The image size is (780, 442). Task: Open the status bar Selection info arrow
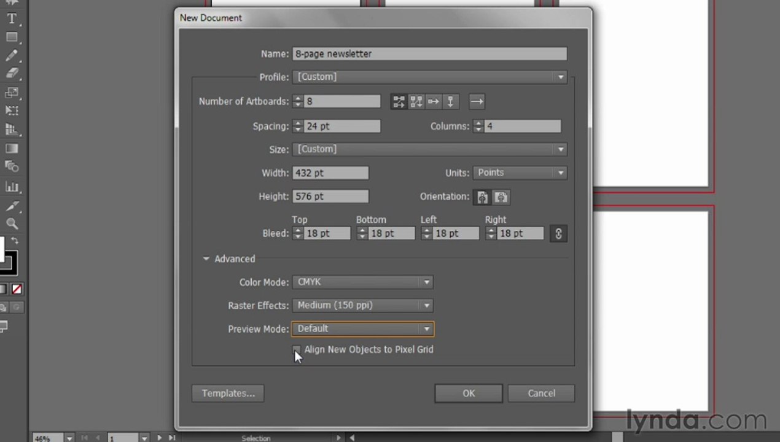coord(338,438)
